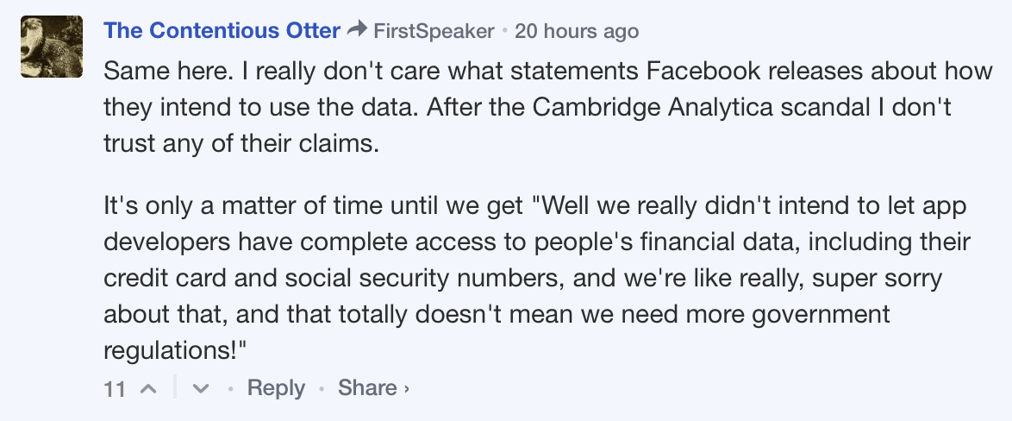The height and width of the screenshot is (421, 1012).
Task: Click the reply-to arrow icon beside FirstSpeaker
Action: 357,31
